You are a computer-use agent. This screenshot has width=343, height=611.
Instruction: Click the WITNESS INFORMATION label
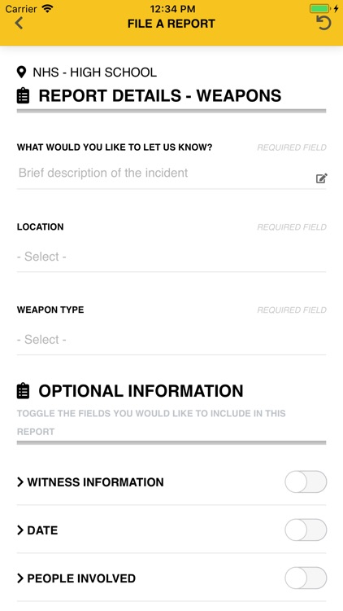click(x=95, y=482)
